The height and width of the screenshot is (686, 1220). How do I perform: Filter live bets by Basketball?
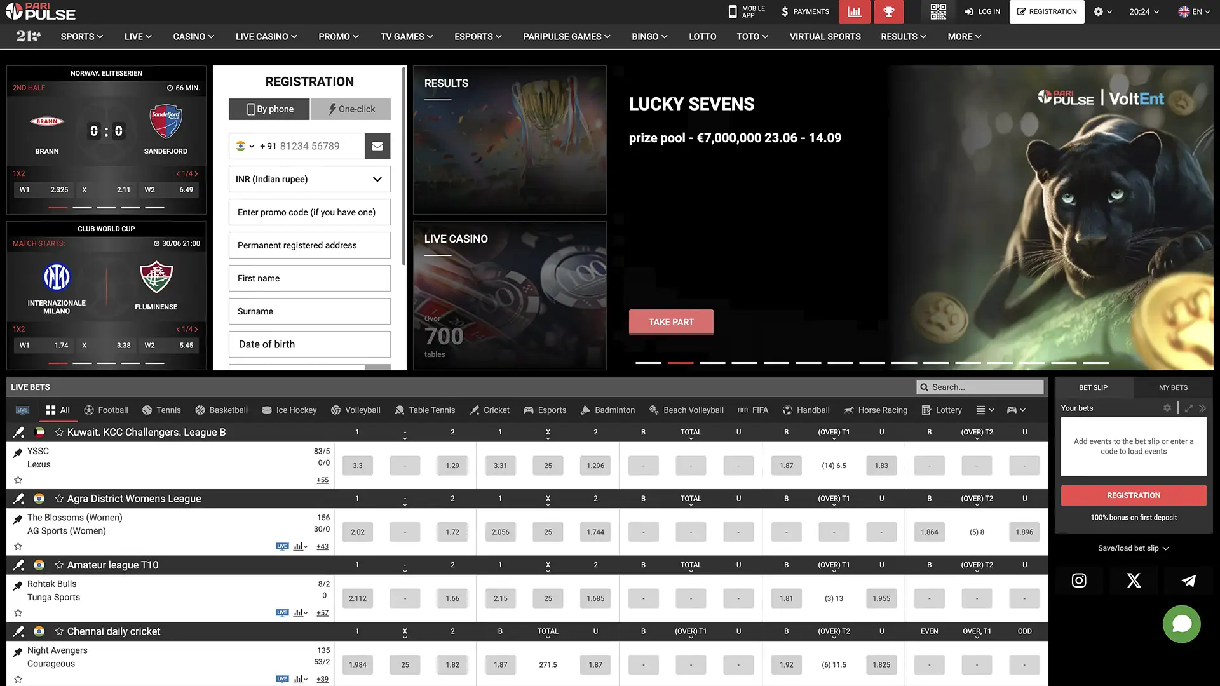(221, 410)
